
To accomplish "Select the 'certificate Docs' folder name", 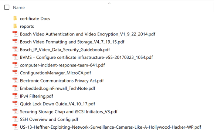I will pos(35,18).
